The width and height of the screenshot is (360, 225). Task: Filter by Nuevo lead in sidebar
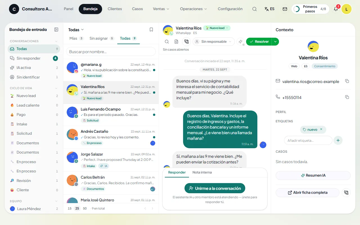(x=34, y=96)
